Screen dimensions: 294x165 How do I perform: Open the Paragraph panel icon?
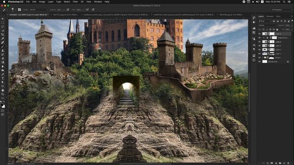click(254, 49)
